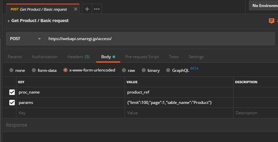This screenshot has width=278, height=142.
Task: Select the none body type radio
Action: point(11,70)
